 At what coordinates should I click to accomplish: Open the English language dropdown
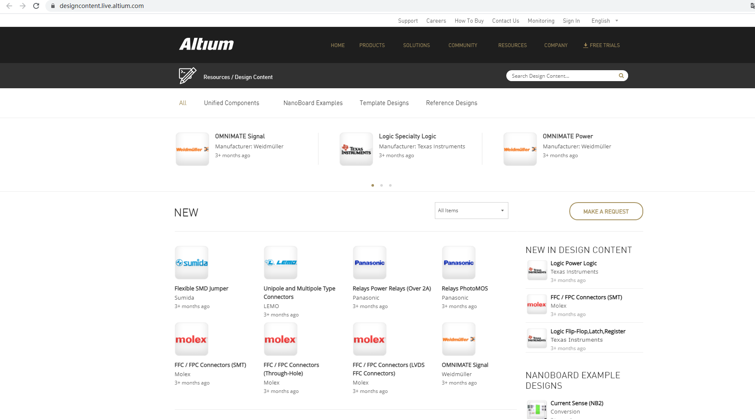click(605, 21)
